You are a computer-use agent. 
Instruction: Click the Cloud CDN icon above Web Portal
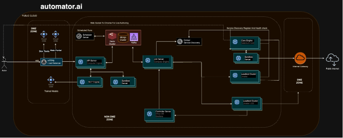[55, 34]
